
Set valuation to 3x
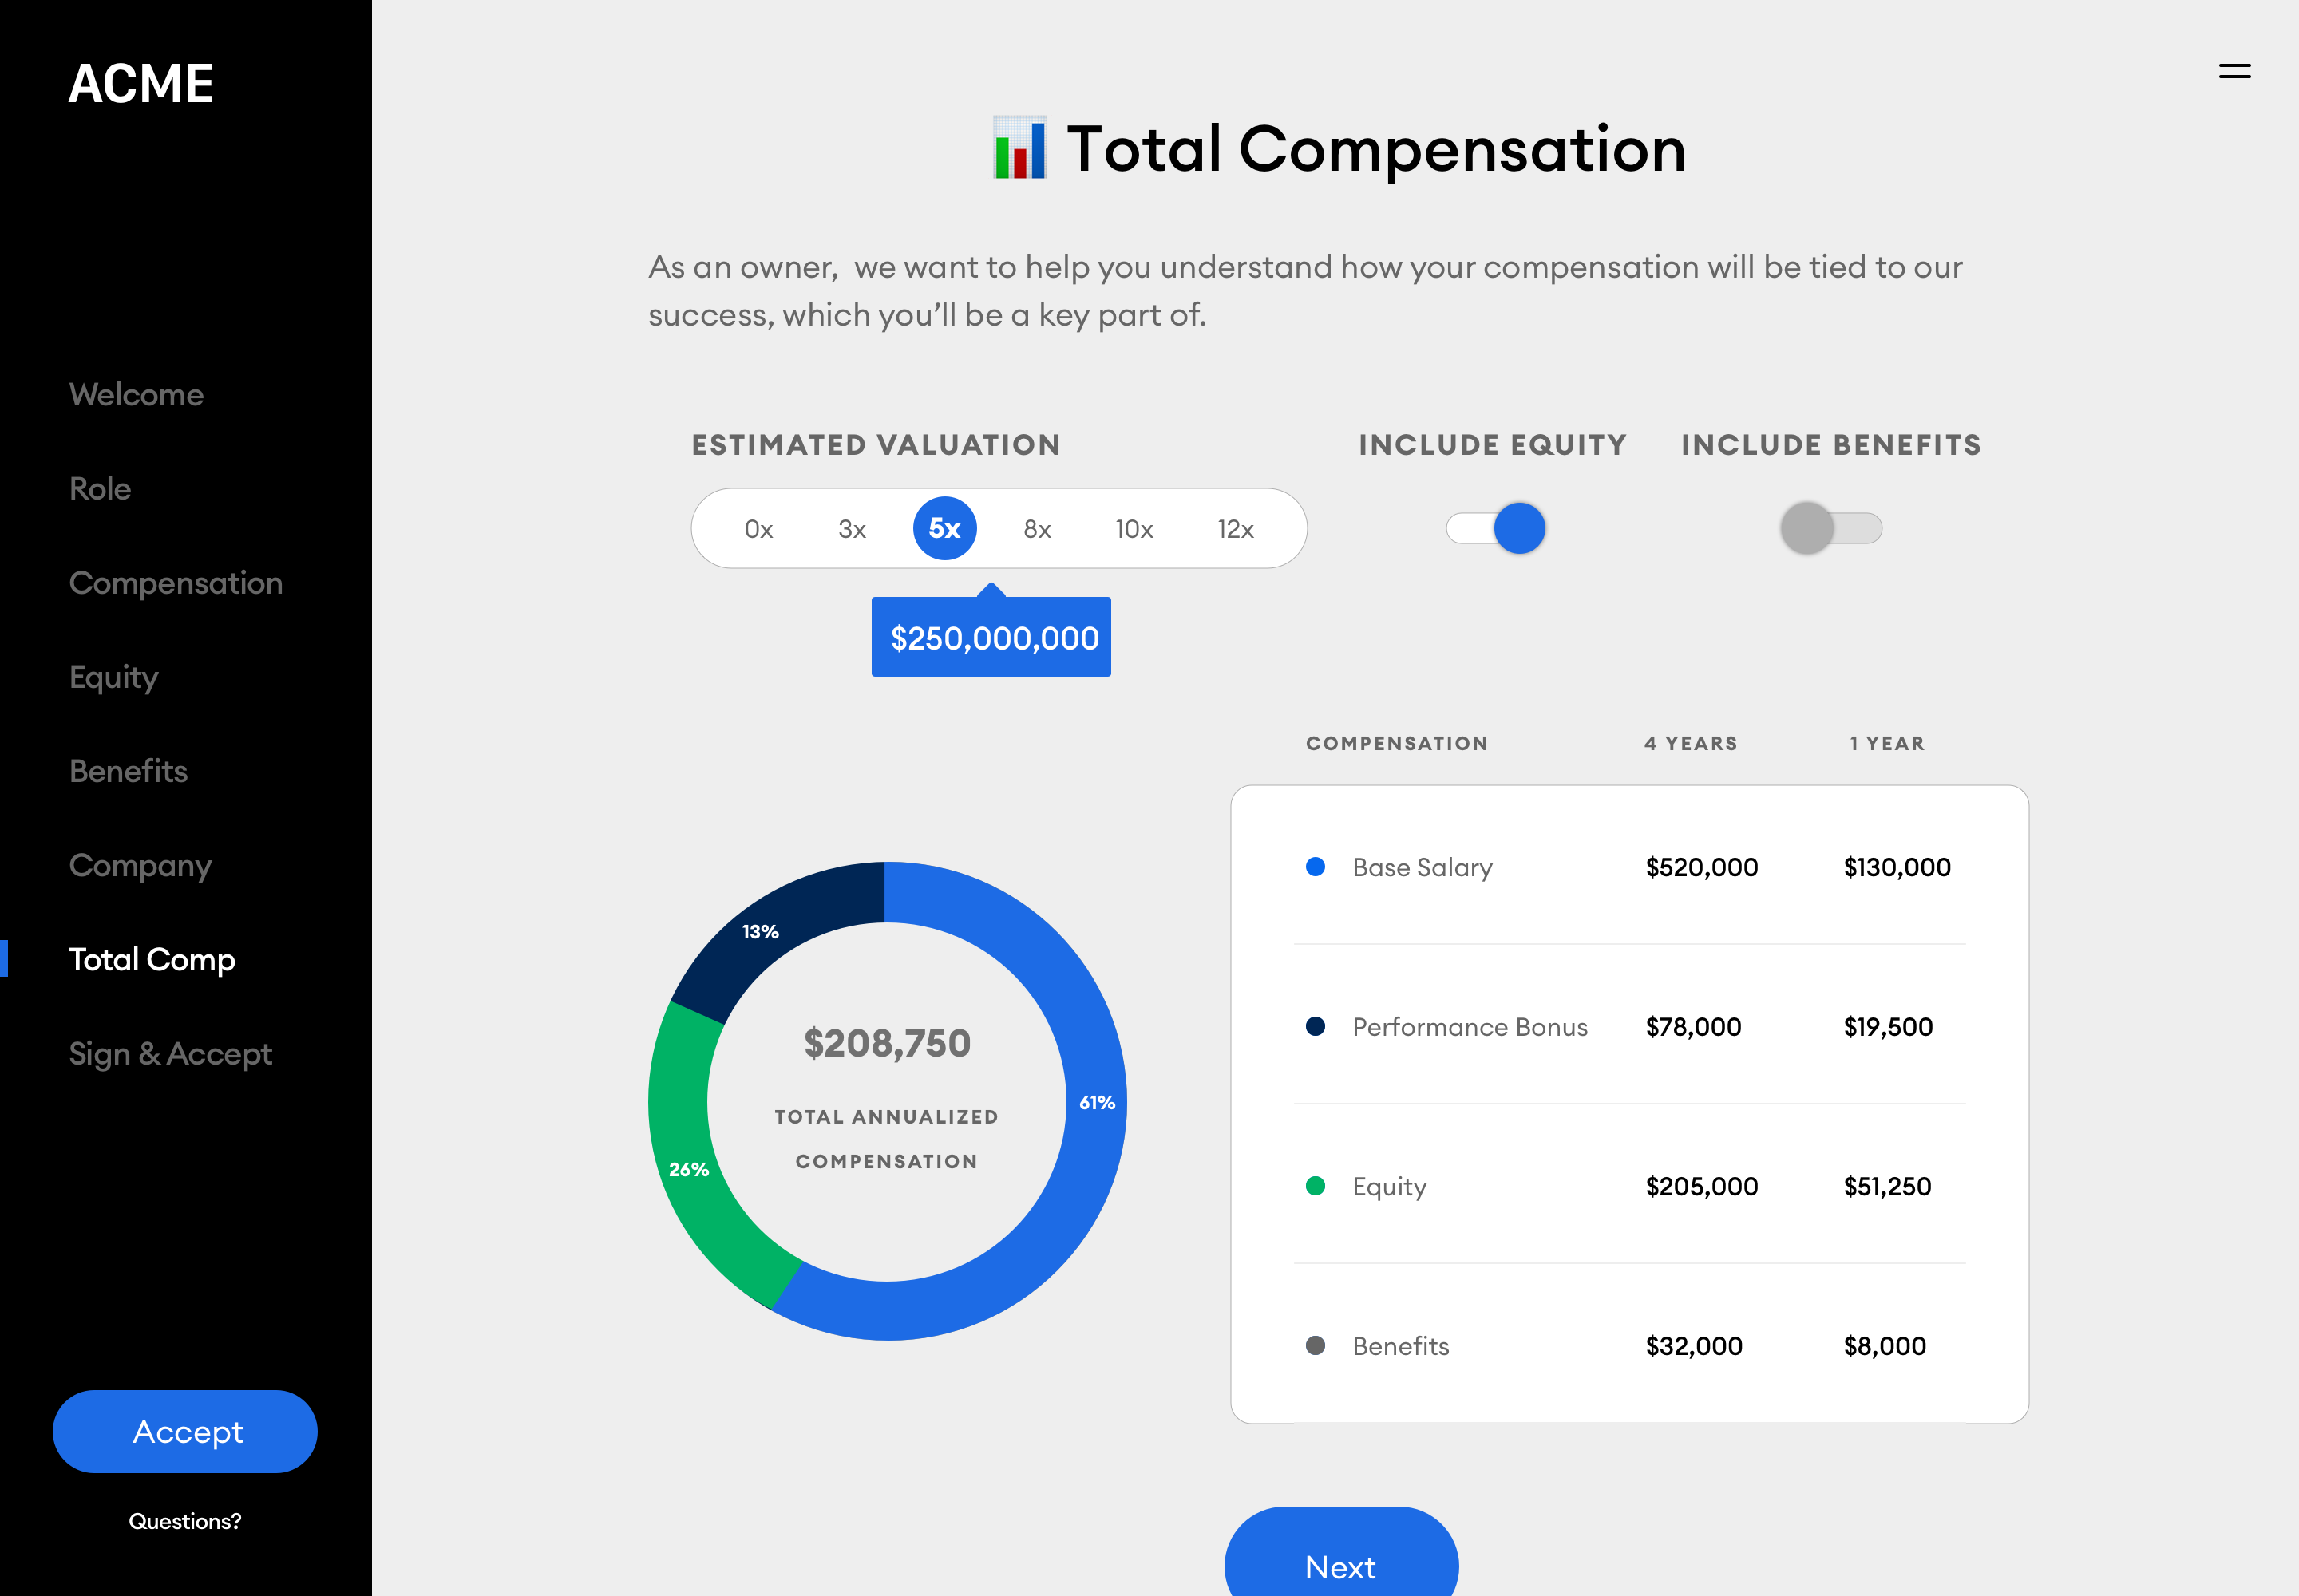(x=852, y=529)
